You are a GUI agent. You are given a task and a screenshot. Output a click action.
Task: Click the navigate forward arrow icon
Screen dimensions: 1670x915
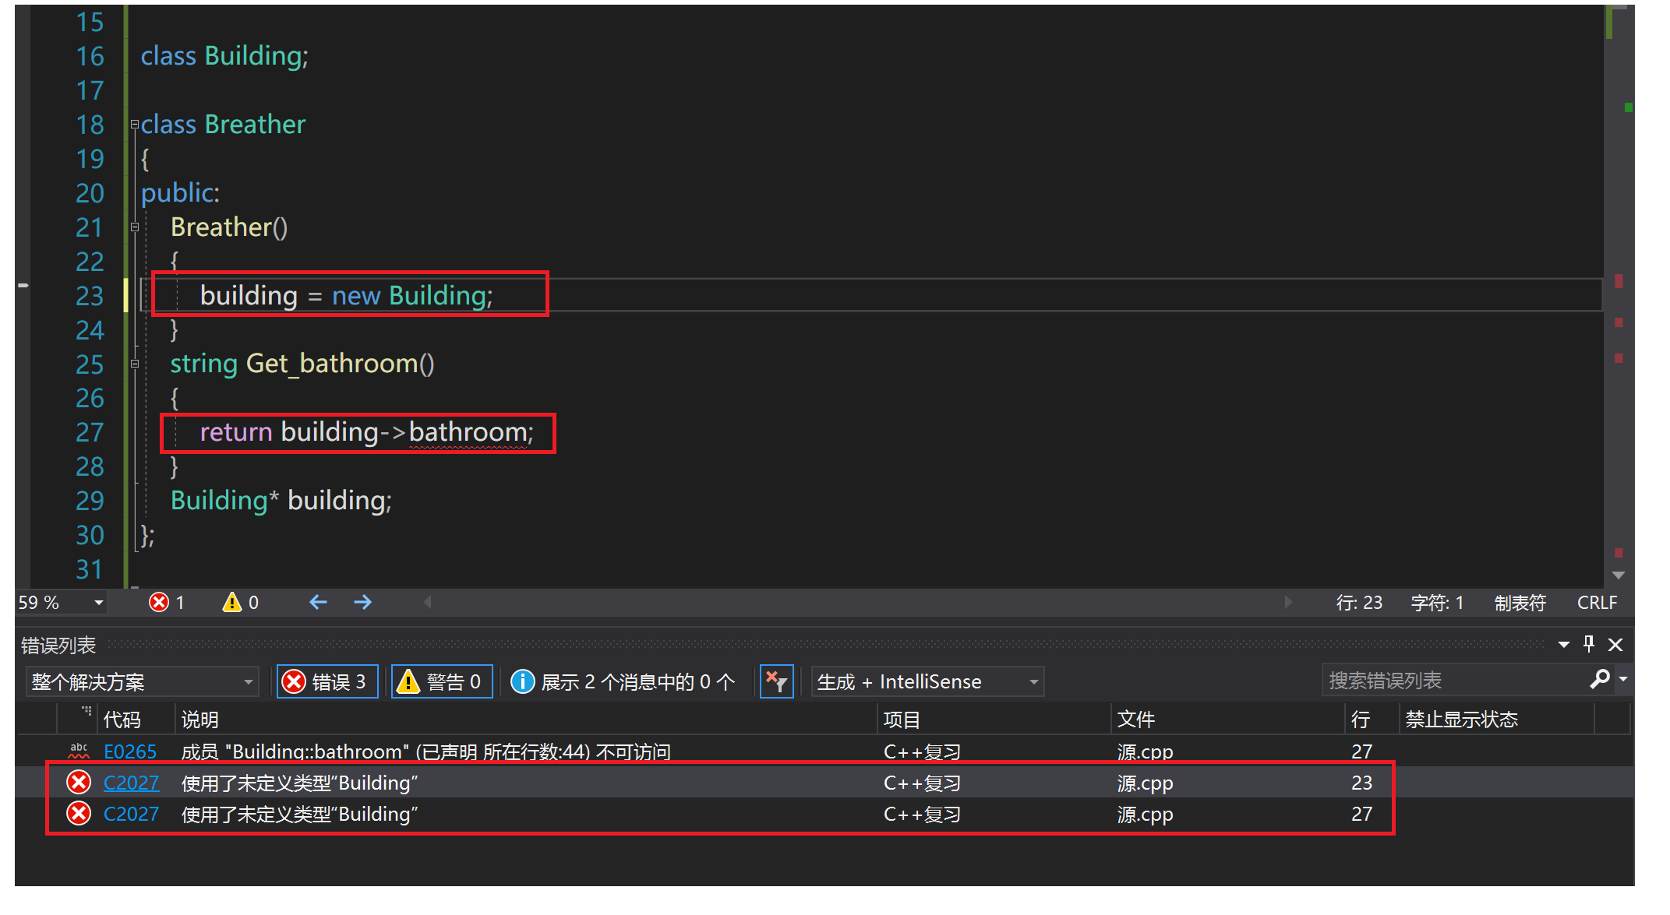click(362, 602)
